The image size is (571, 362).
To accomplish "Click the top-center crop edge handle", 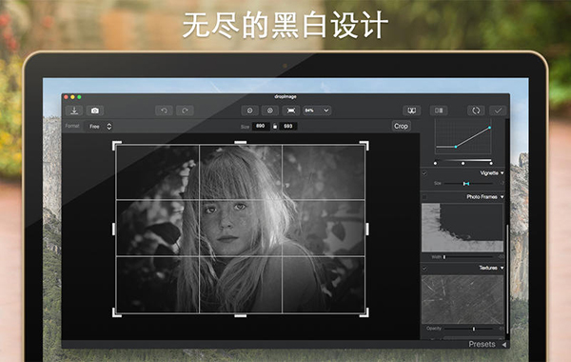I will [241, 143].
